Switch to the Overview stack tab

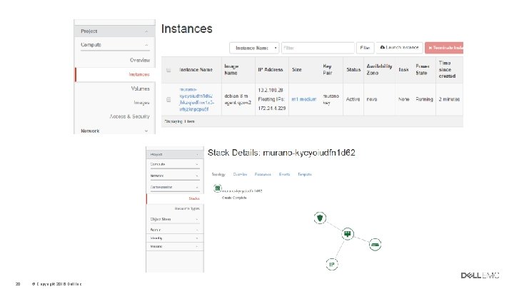[x=240, y=174]
